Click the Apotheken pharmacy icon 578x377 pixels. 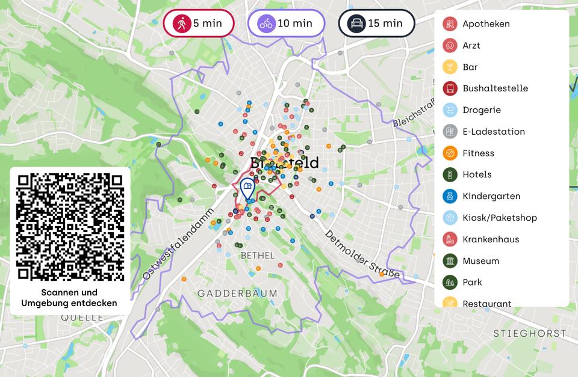click(x=450, y=24)
